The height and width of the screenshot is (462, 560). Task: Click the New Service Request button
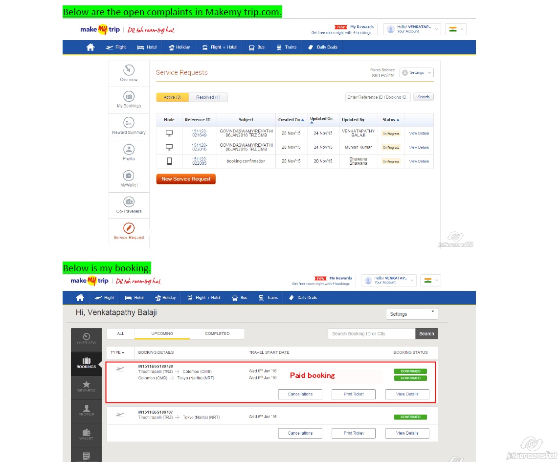186,179
